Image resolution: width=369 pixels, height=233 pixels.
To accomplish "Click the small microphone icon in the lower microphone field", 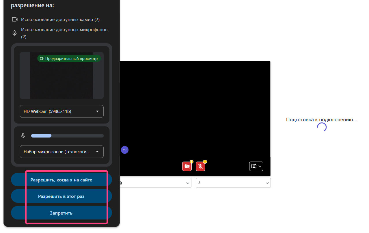I will (x=199, y=183).
